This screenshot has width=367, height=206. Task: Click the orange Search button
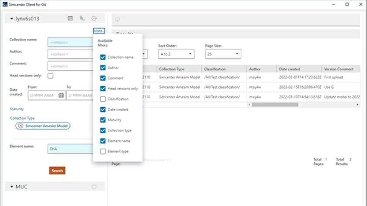(x=57, y=170)
